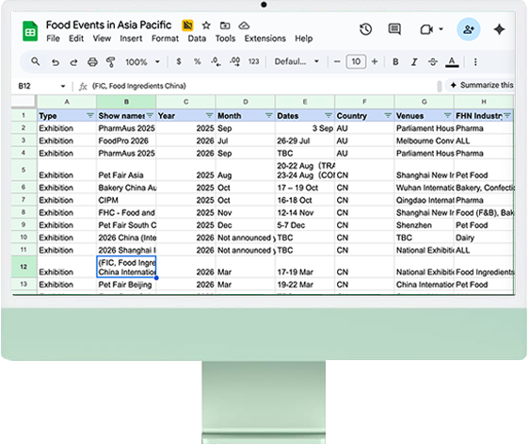Activate the paint format tool

pyautogui.click(x=111, y=62)
